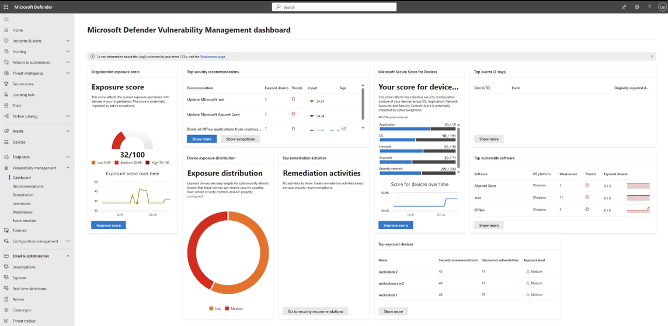The height and width of the screenshot is (326, 668).
Task: Collapse the navigation hamburger menu
Action: point(6,19)
